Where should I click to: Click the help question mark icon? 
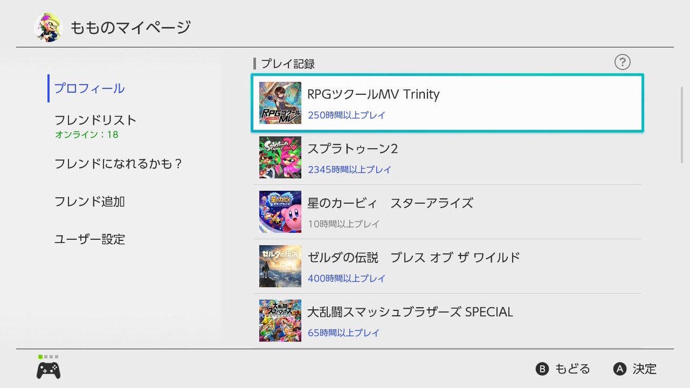tap(622, 62)
